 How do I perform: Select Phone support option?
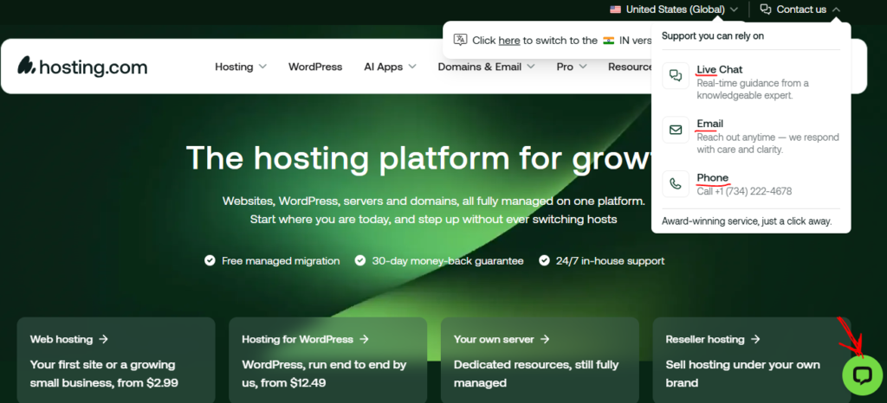(x=751, y=184)
